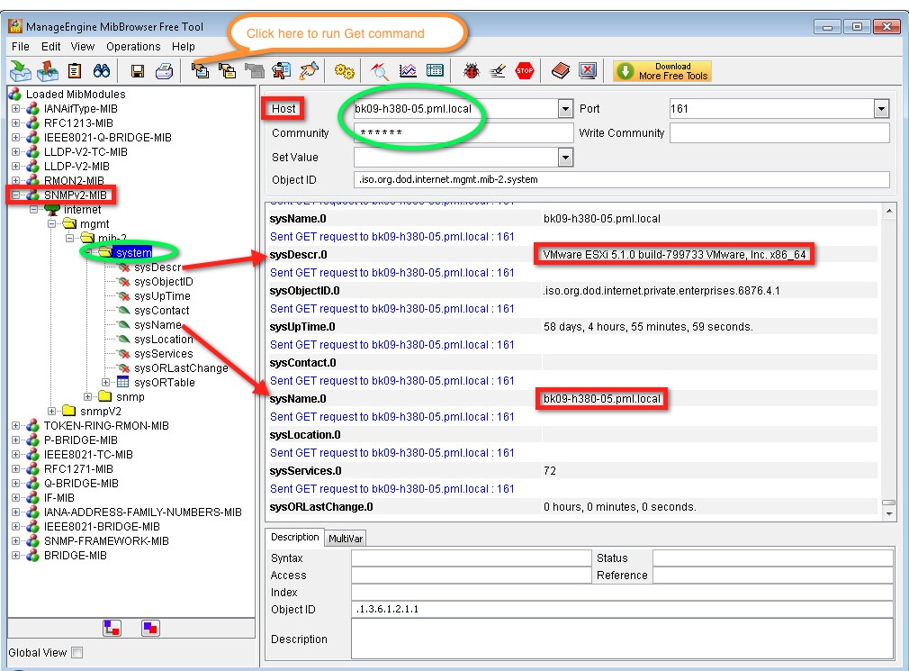Run the SNMP Get command icon
Image resolution: width=909 pixels, height=671 pixels.
tap(199, 70)
